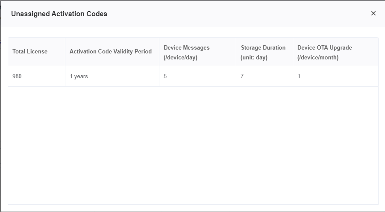Screen dimensions: 385x212
Task: Click the 'Device OTA Upgrade (/device/month)' header
Action: click(x=336, y=52)
